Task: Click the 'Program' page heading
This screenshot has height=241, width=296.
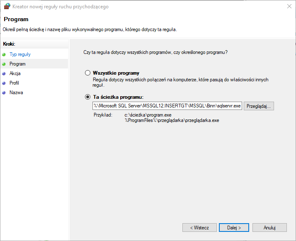Action: pos(16,19)
